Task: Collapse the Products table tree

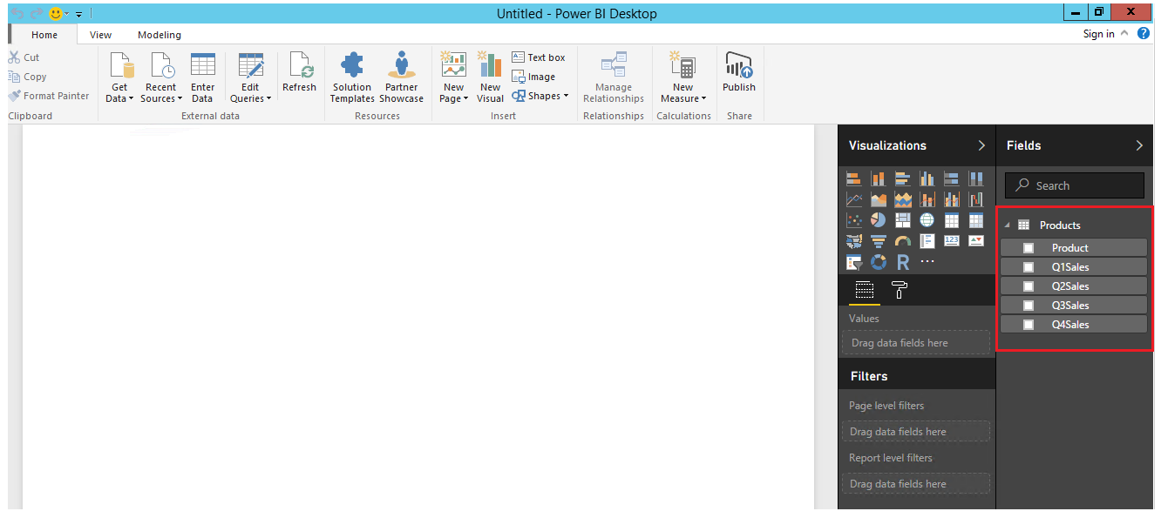Action: [x=1007, y=225]
